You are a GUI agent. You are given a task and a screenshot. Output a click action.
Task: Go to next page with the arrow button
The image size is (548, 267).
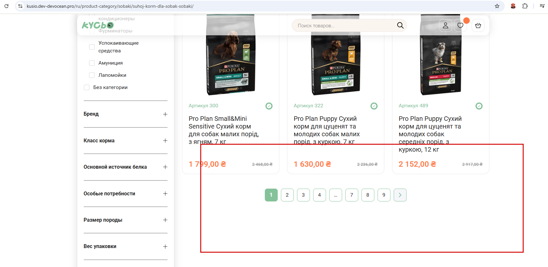click(400, 195)
